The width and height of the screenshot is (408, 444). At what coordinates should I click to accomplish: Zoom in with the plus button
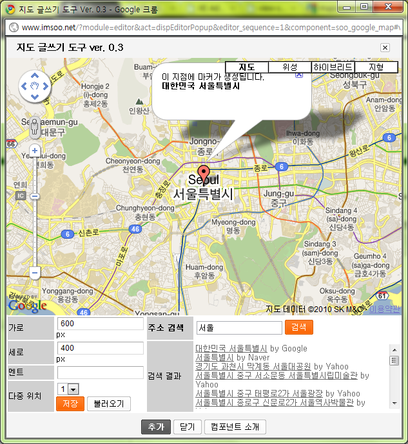click(x=35, y=151)
